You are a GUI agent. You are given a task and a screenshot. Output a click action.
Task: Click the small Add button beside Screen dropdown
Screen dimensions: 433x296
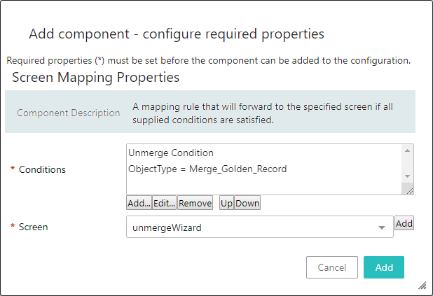[x=404, y=223]
